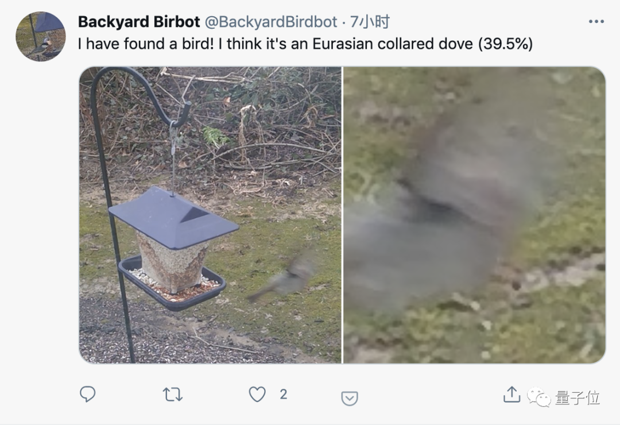Open the left photo showing the bird feeder

pyautogui.click(x=210, y=215)
